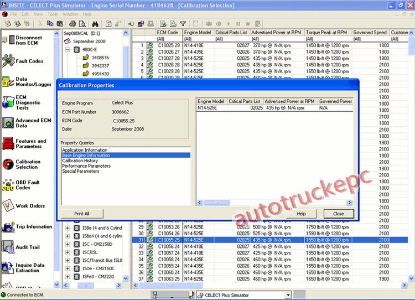
Task: Select row C10025.29 in calibration table
Action: [270, 45]
